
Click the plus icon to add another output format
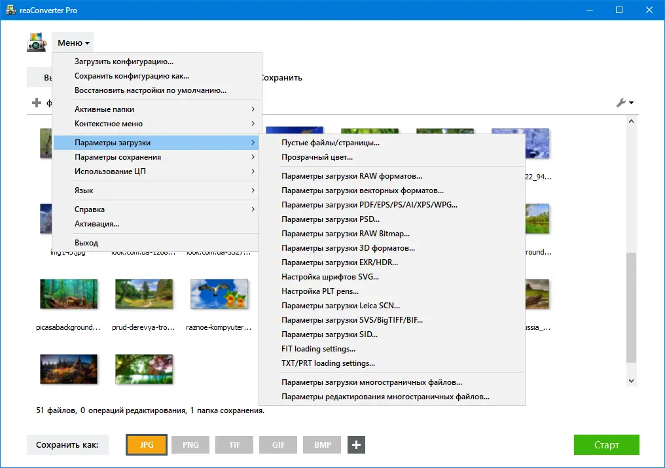356,444
